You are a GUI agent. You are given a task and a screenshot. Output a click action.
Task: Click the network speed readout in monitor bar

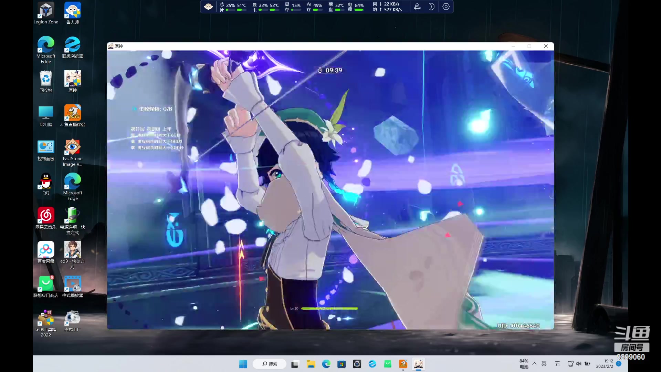coord(388,7)
